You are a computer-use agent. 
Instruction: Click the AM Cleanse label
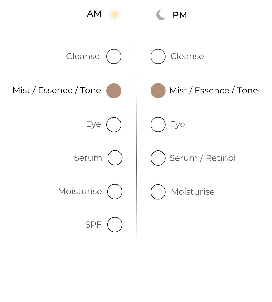pos(83,56)
